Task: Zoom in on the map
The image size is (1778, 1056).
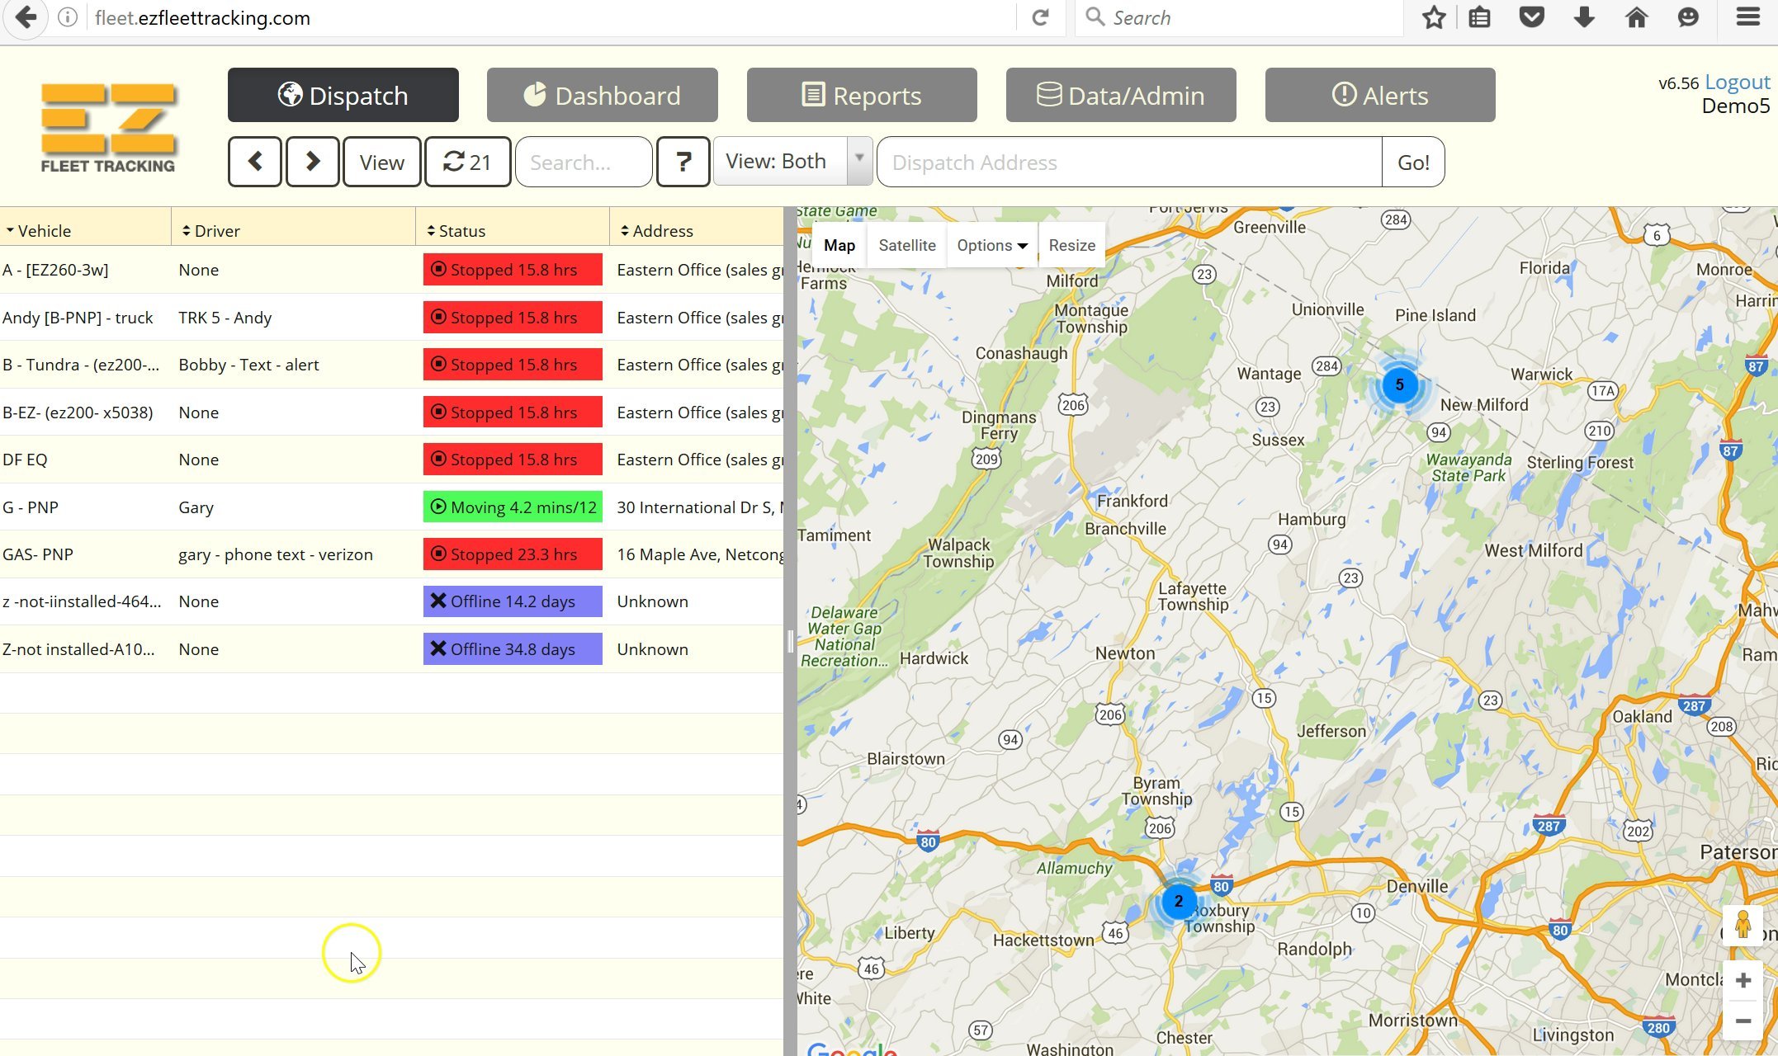Action: click(1743, 980)
